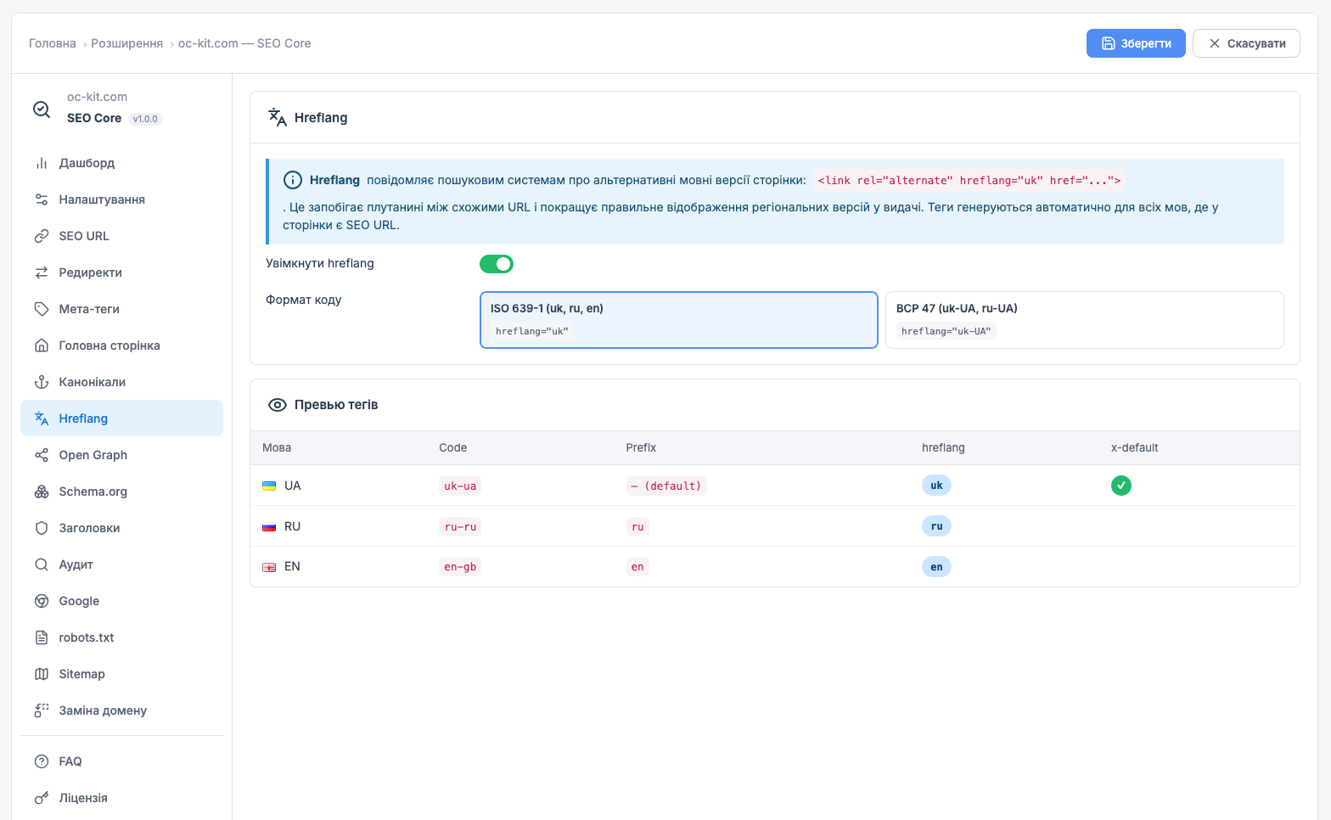Click the Налаштування sliders icon

click(42, 199)
